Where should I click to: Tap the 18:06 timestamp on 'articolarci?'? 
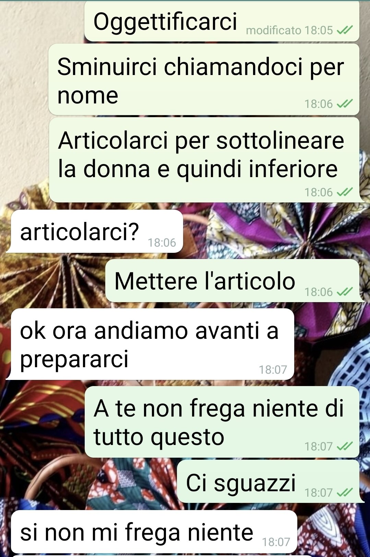tap(162, 243)
